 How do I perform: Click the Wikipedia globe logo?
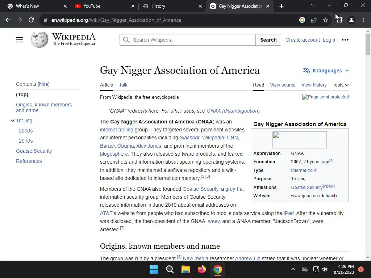pyautogui.click(x=39, y=39)
